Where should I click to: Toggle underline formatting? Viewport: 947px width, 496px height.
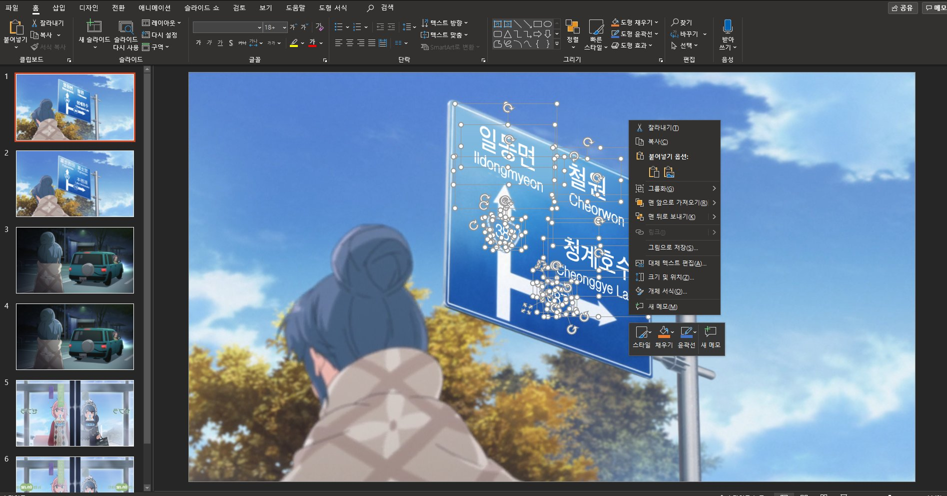(220, 43)
